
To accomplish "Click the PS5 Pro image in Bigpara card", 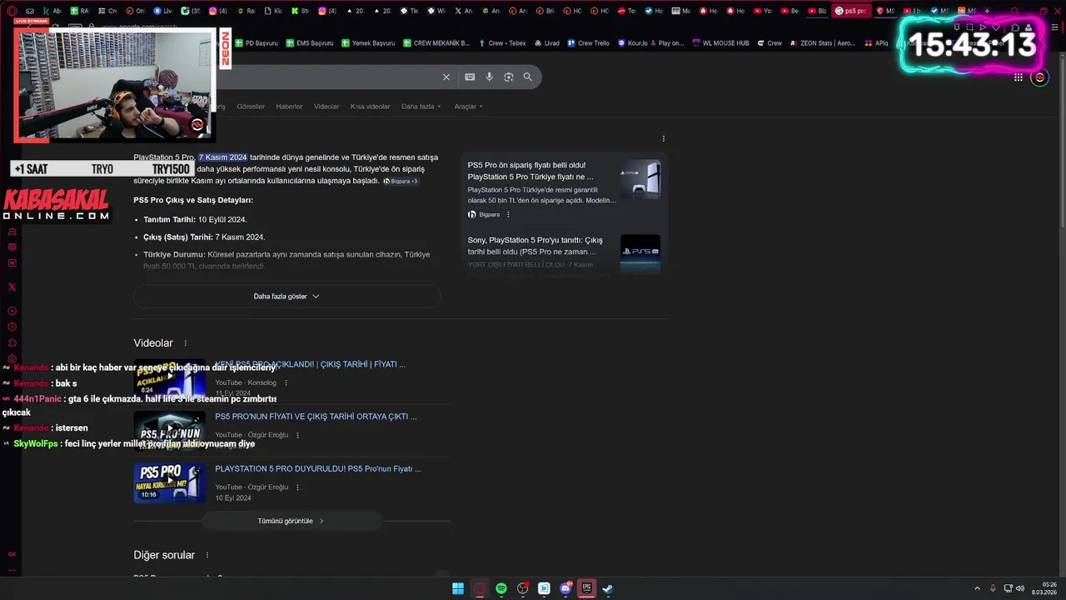I will coord(640,179).
